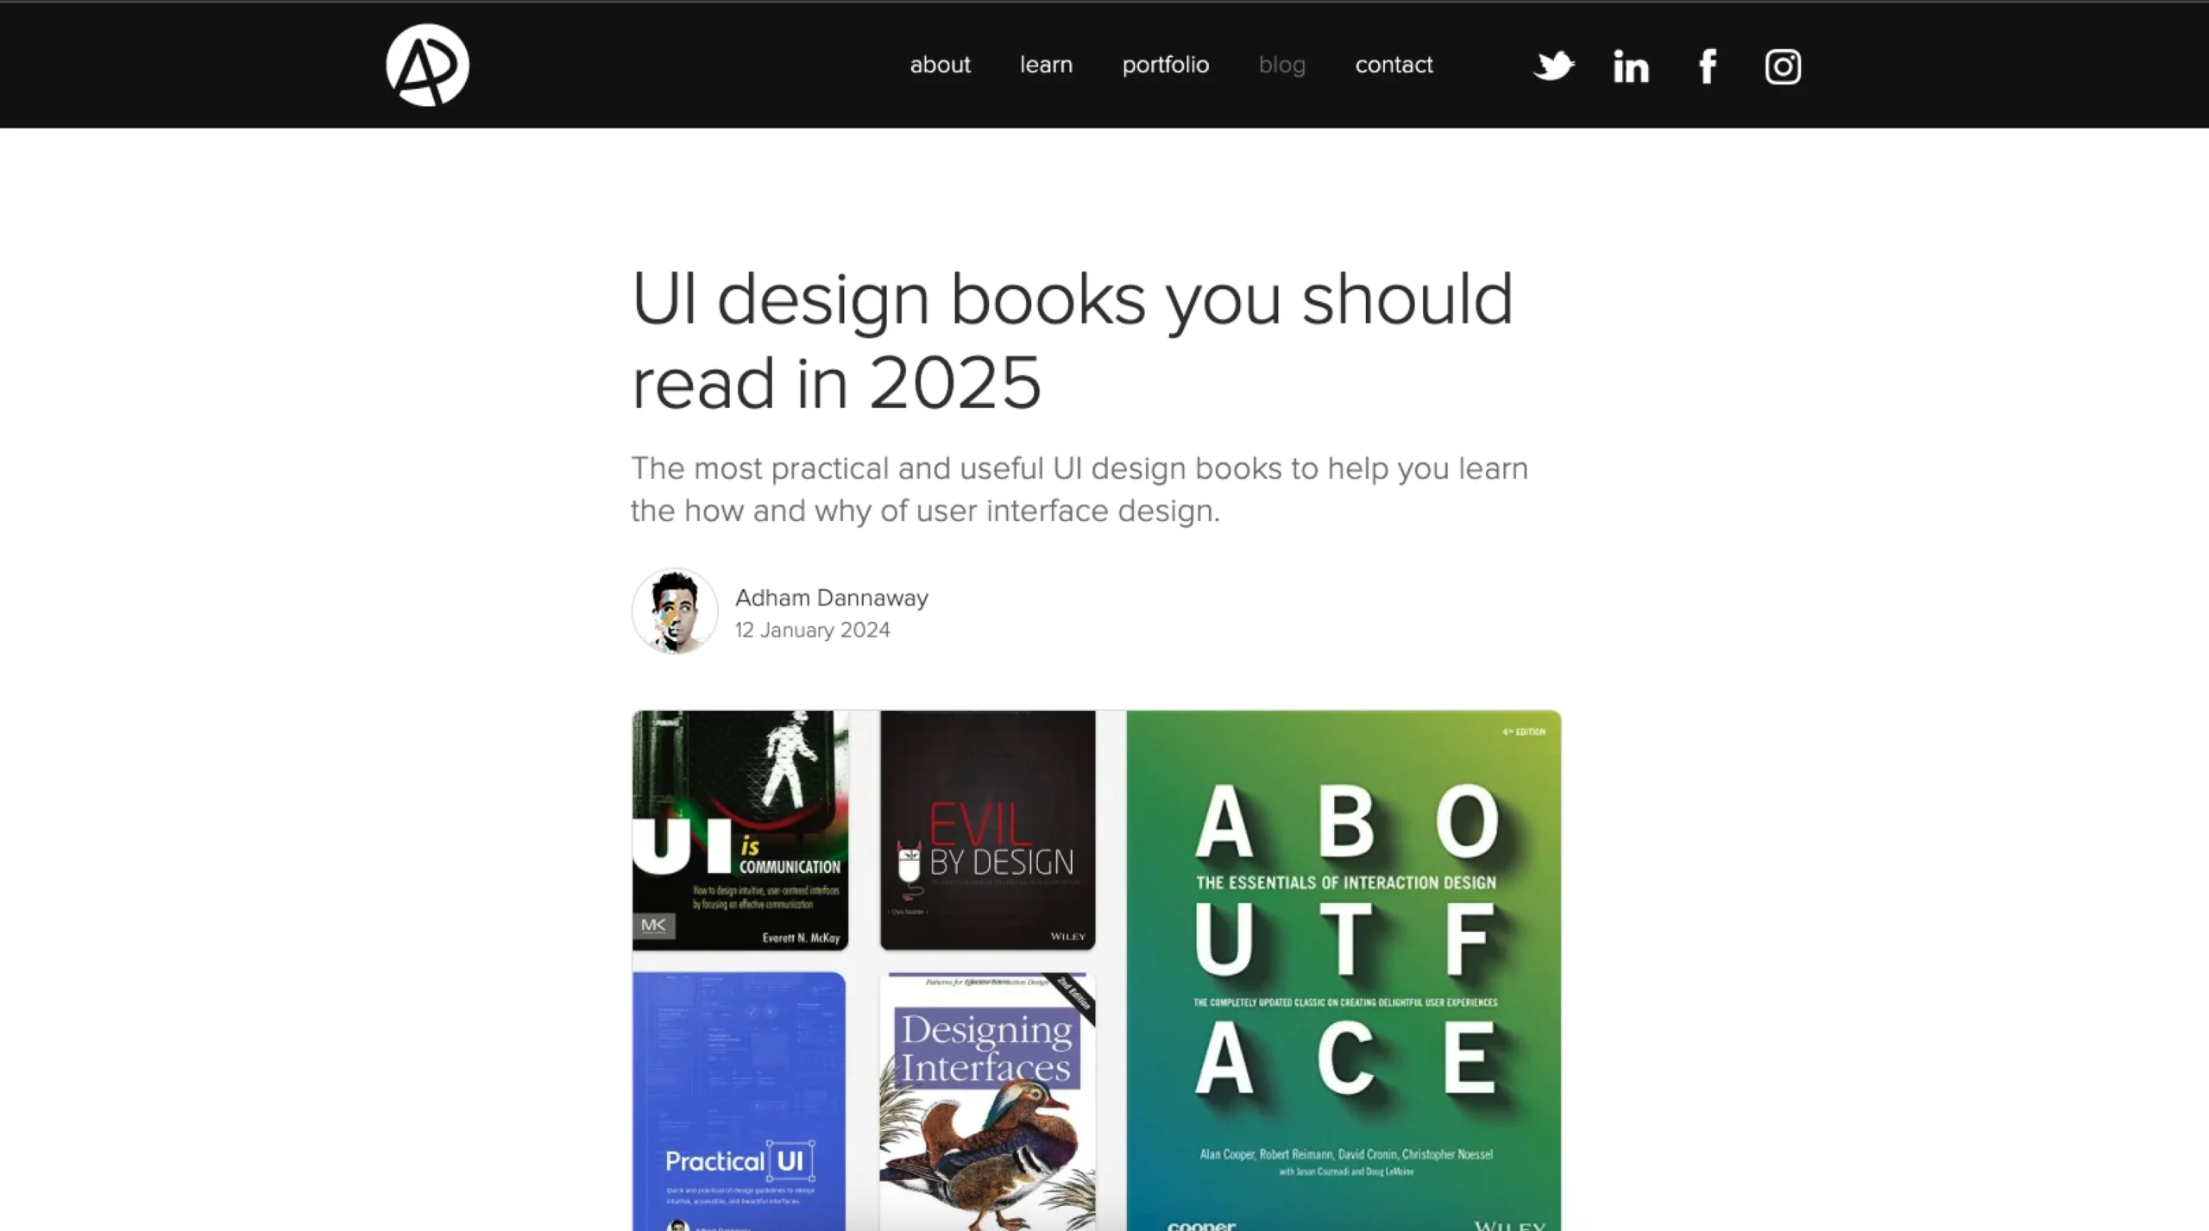Image resolution: width=2209 pixels, height=1231 pixels.
Task: Open the learn menu item
Action: click(1046, 65)
